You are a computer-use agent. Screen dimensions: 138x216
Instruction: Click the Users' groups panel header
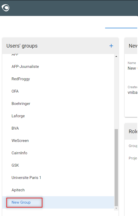point(60,46)
